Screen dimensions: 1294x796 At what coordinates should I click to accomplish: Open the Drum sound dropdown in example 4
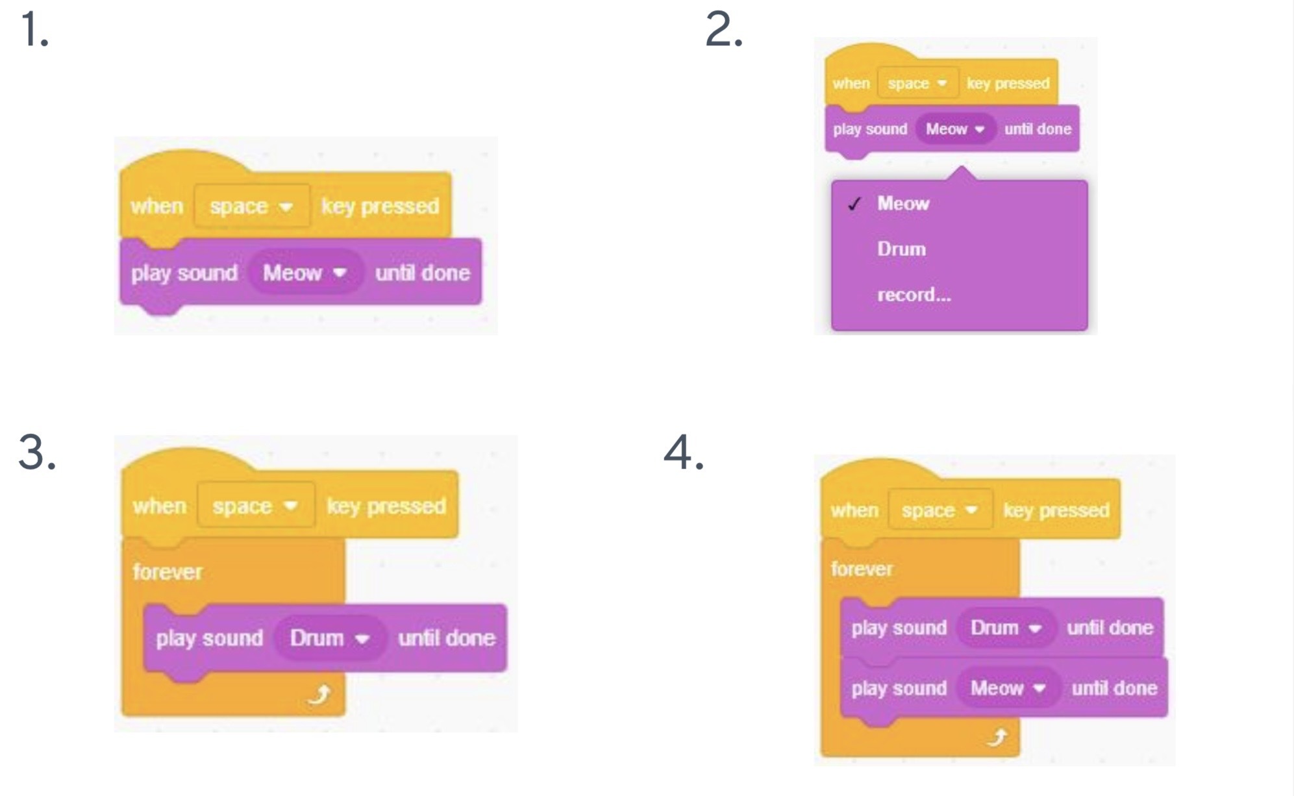[x=1006, y=628]
